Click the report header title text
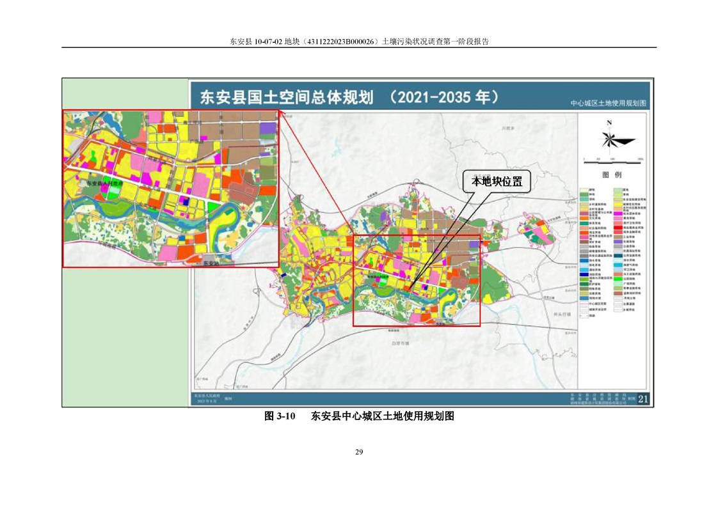The height and width of the screenshot is (507, 718). pos(358,42)
